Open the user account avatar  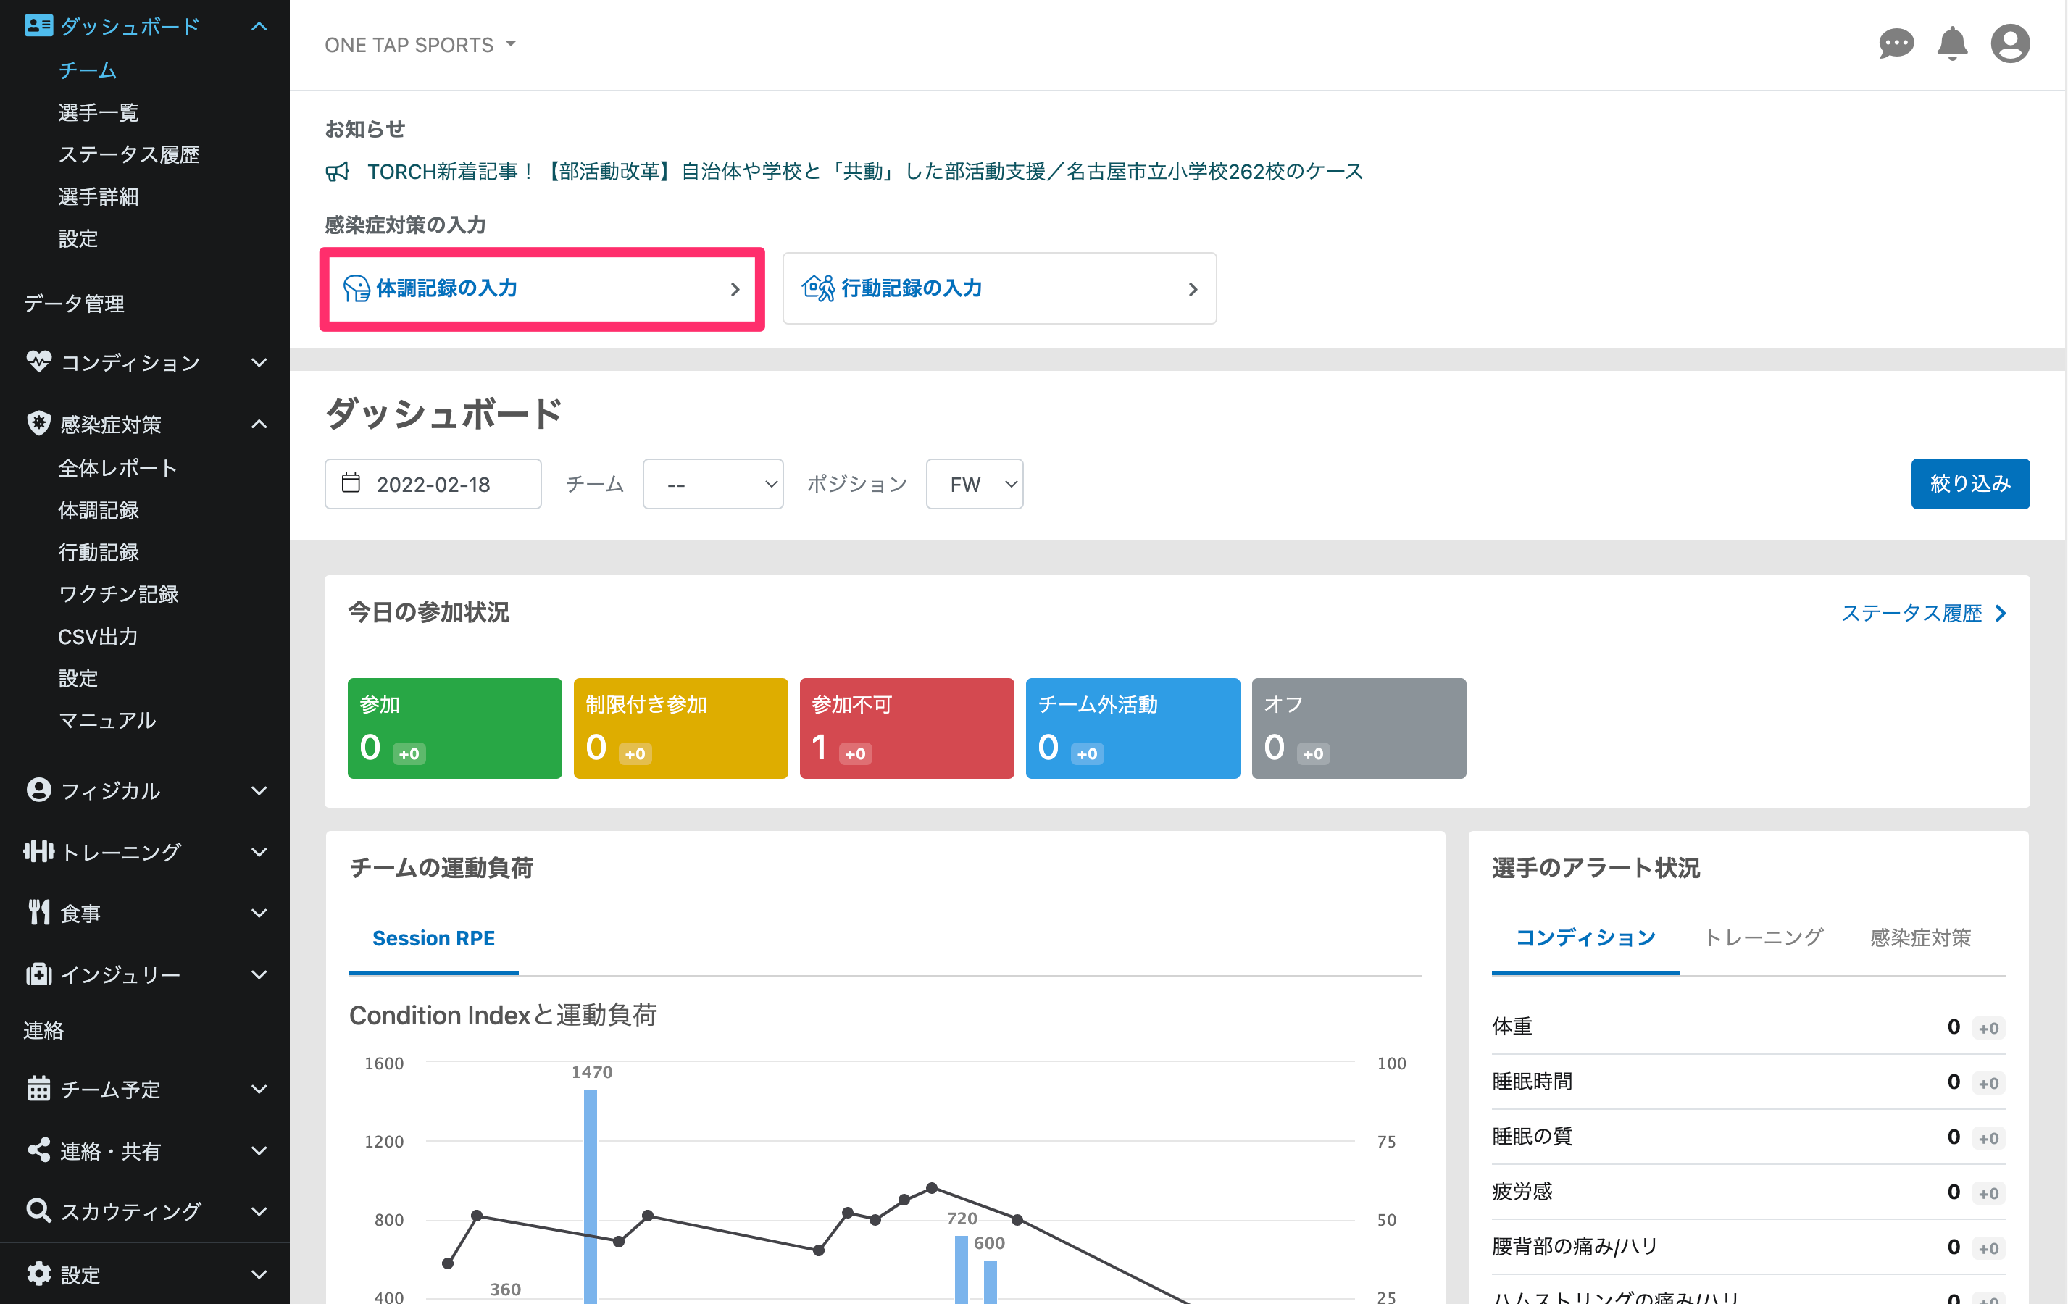tap(2009, 43)
